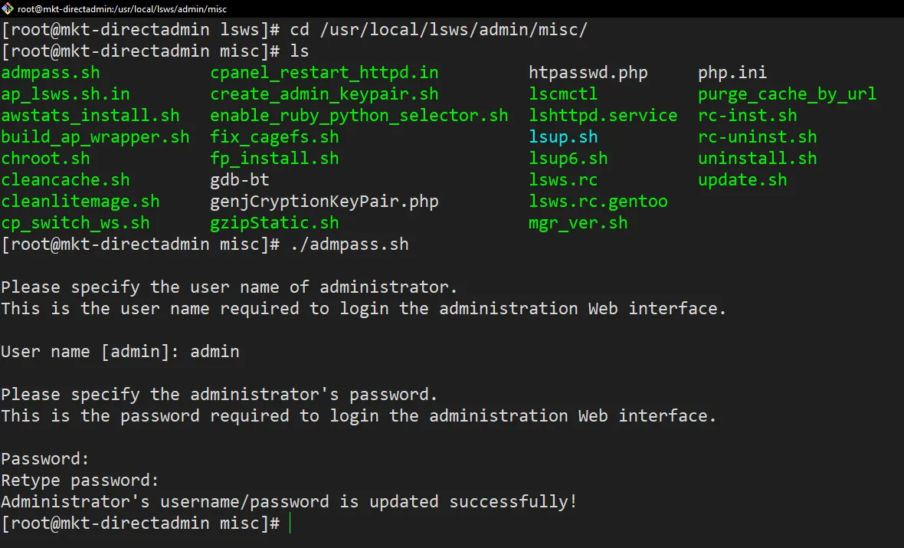Click the lsws.rc.gentoo entry
This screenshot has width=904, height=548.
click(598, 202)
